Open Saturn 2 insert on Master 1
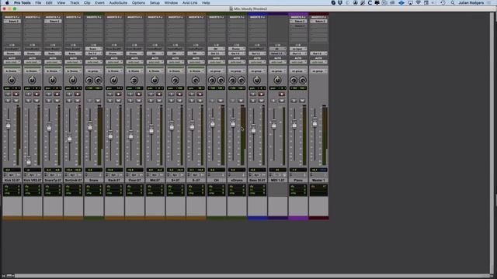This screenshot has width=497, height=279. [318, 21]
